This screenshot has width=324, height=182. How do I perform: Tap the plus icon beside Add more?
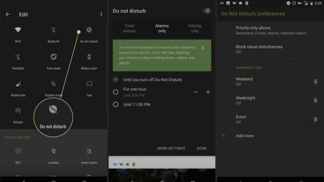[x=223, y=136]
